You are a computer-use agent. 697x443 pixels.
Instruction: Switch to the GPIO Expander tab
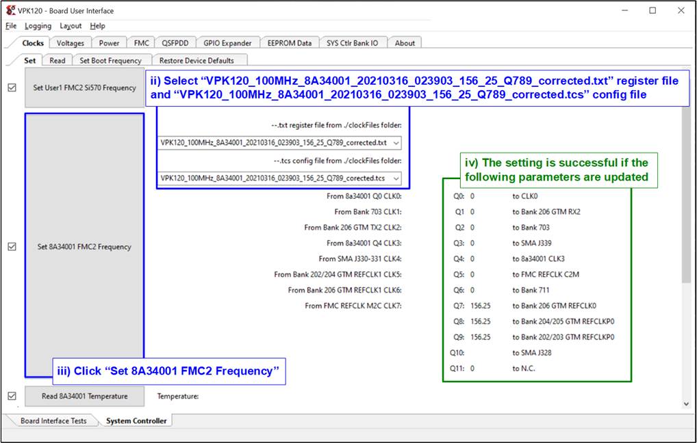point(227,43)
